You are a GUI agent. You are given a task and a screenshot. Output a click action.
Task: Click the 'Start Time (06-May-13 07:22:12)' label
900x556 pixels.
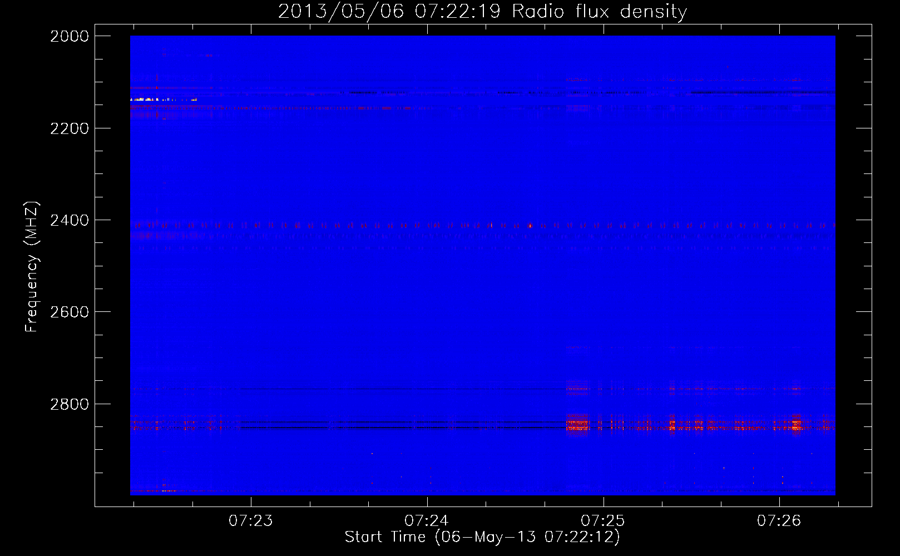pyautogui.click(x=482, y=537)
